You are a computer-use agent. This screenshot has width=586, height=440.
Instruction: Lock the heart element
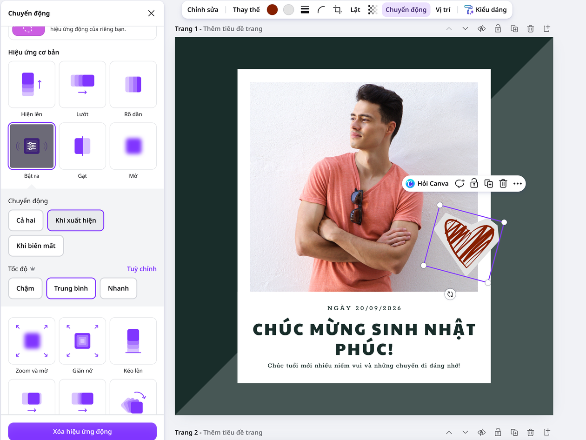[x=474, y=184]
